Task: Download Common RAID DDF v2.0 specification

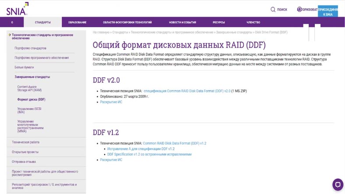Action: (x=187, y=91)
